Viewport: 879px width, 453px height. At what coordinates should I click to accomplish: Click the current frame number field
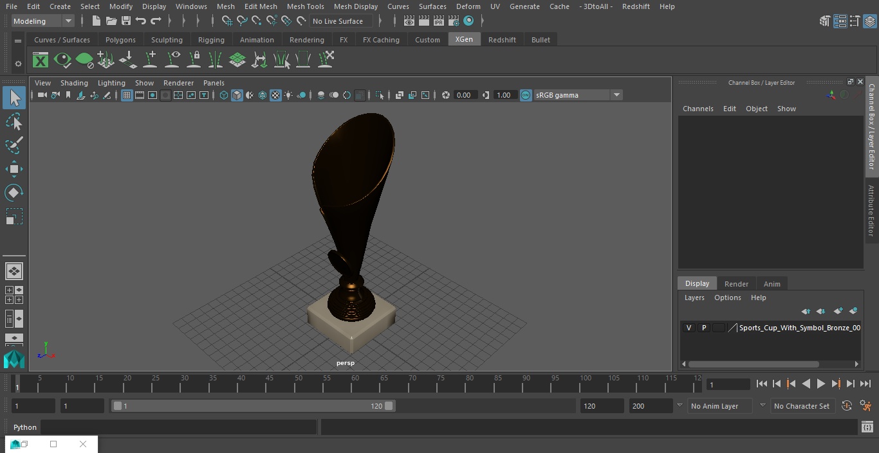[728, 384]
